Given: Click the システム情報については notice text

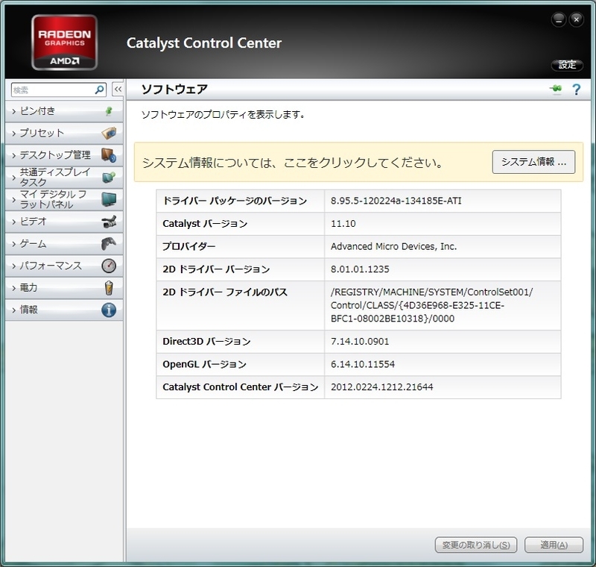Looking at the screenshot, I should pyautogui.click(x=293, y=163).
